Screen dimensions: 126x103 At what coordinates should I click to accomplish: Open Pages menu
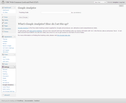[6, 26]
